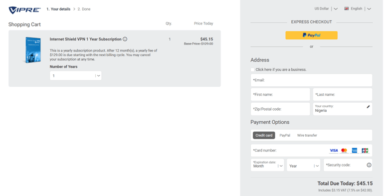
Task: Open the expiration Month dropdown
Action: 267,165
